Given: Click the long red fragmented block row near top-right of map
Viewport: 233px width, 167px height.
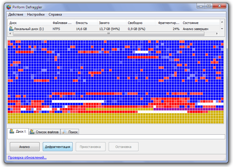Looking at the screenshot, I should tap(143, 57).
